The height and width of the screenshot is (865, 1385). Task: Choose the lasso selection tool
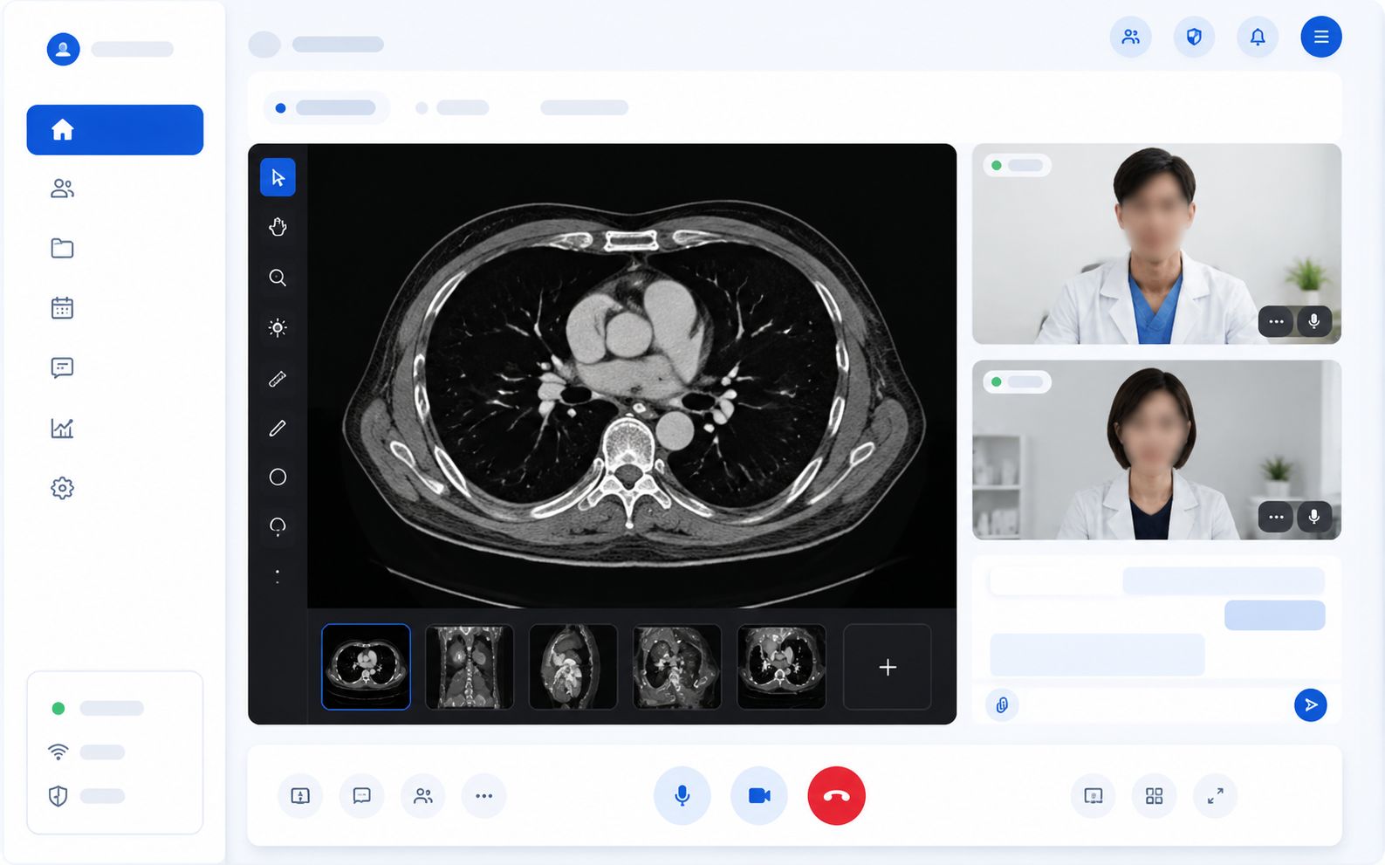click(x=278, y=526)
